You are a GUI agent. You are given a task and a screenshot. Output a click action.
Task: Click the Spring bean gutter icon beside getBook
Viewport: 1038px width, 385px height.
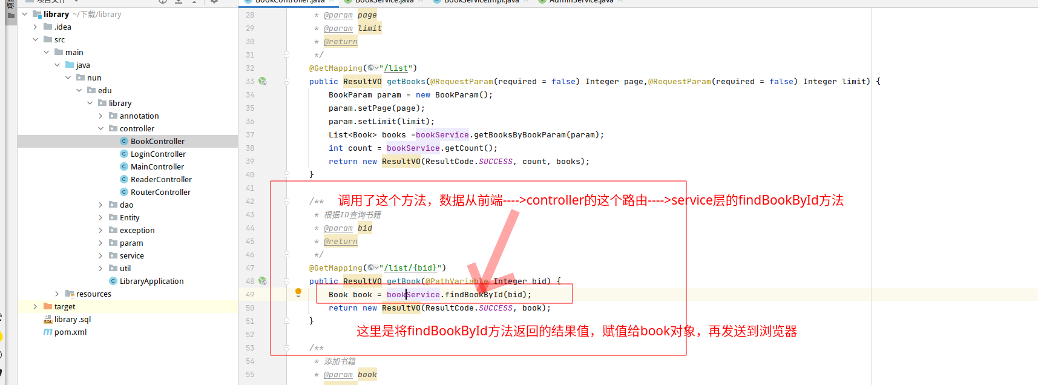263,281
